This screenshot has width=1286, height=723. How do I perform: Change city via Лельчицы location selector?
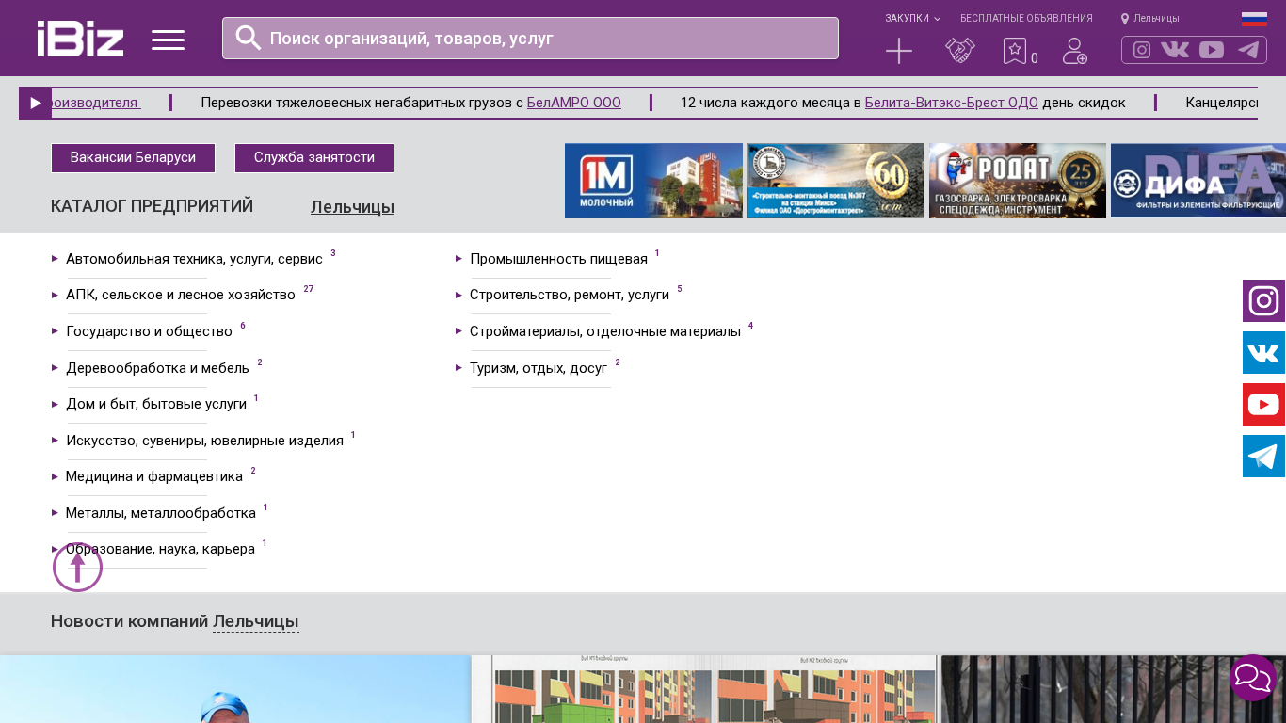pos(1150,19)
